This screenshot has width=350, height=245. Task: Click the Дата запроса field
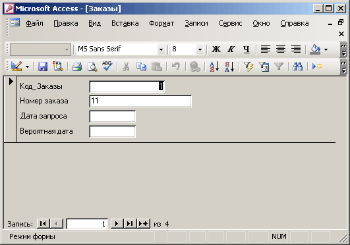(x=113, y=117)
